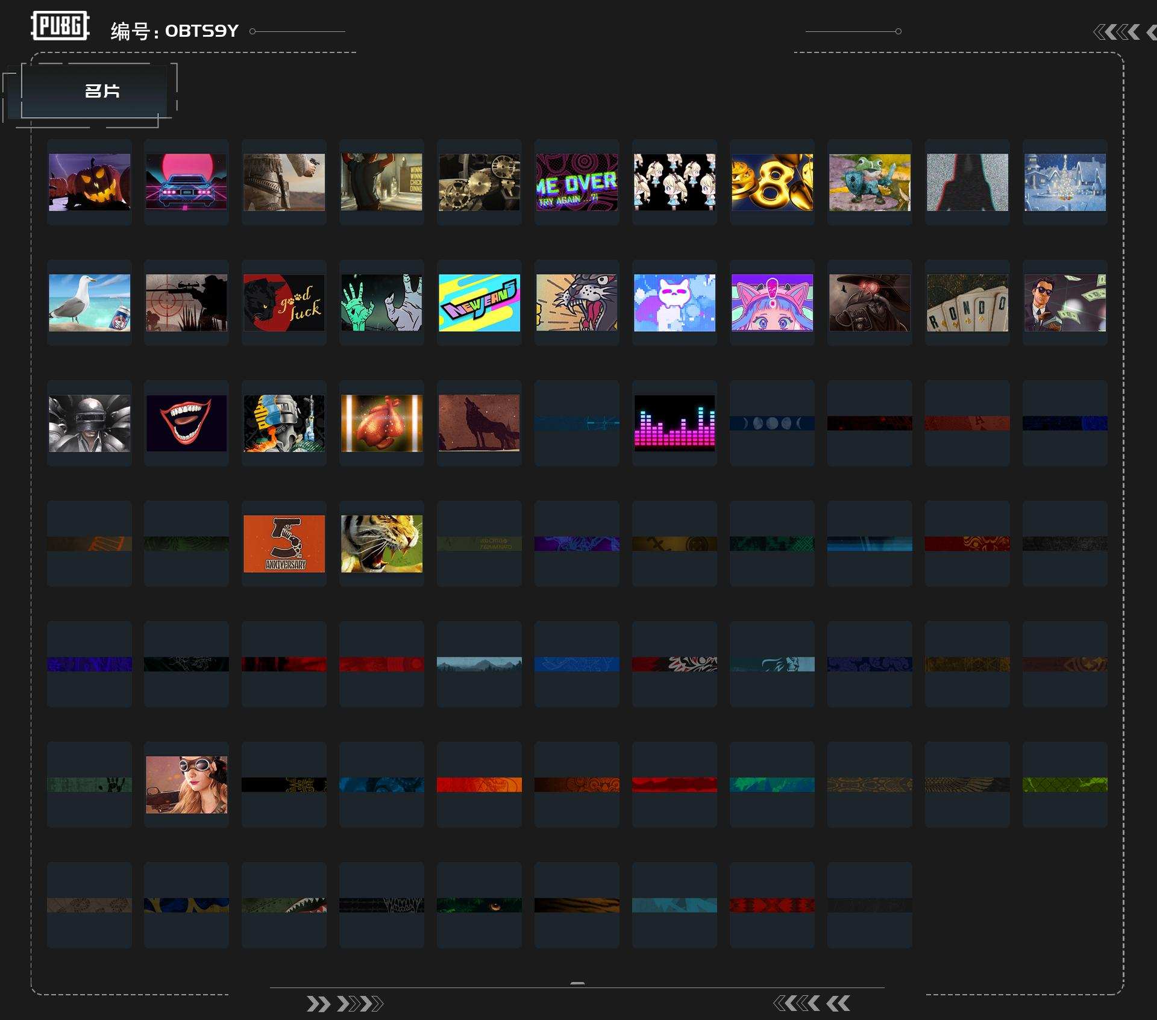
Task: Pick the goggles woman nameplate
Action: click(186, 784)
